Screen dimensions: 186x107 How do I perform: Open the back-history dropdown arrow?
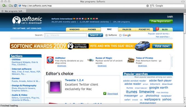click(6, 6)
